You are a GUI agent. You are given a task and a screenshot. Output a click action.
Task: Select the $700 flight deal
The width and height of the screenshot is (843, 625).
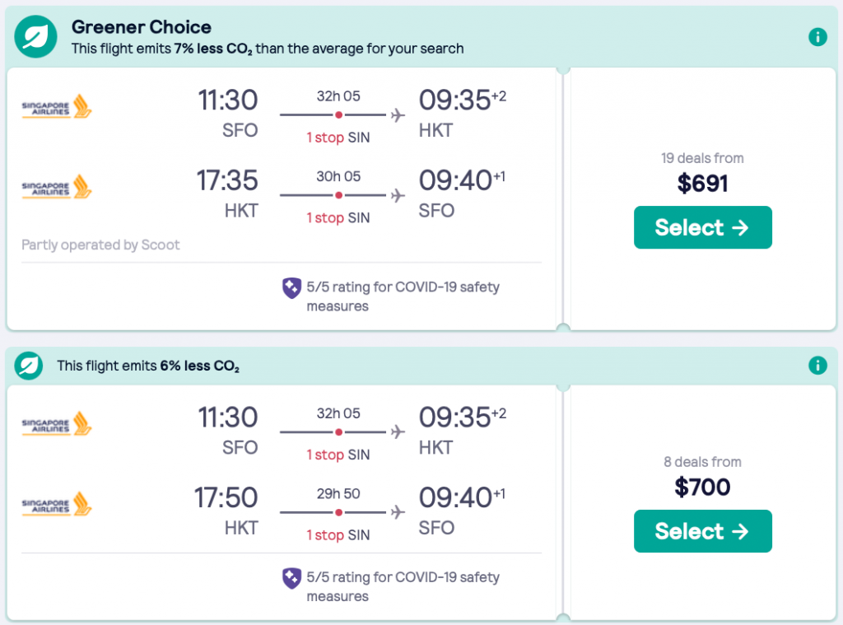[x=702, y=531]
